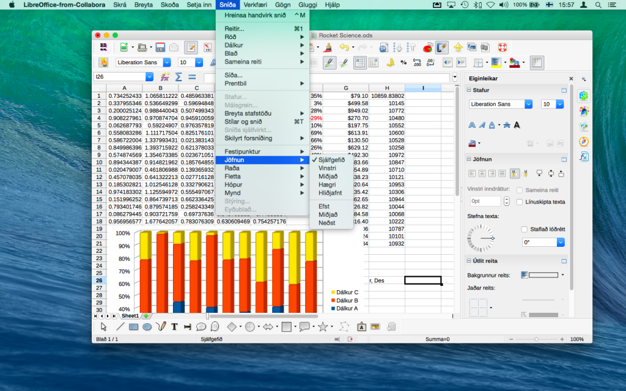Image resolution: width=626 pixels, height=391 pixels.
Task: Close the Eiginleikar sidebar panel
Action: pyautogui.click(x=571, y=79)
